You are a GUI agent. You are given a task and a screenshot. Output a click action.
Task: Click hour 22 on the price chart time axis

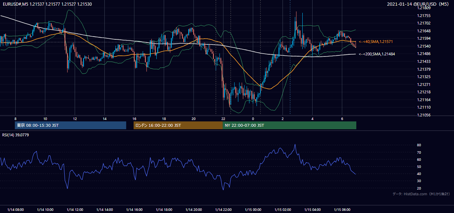[223, 119]
